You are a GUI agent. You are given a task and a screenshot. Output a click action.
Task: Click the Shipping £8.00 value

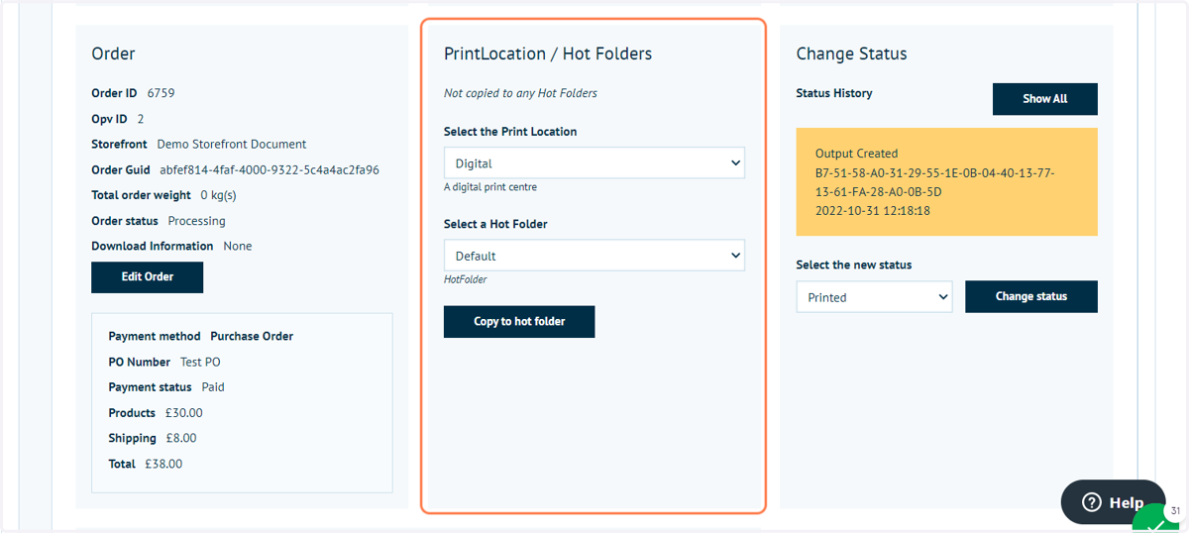click(180, 438)
